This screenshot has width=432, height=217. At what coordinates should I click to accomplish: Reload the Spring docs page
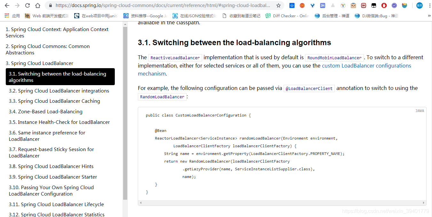[27, 5]
